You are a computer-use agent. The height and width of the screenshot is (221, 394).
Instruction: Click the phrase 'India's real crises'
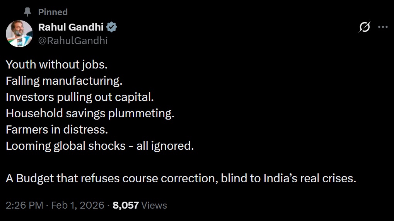(x=309, y=179)
